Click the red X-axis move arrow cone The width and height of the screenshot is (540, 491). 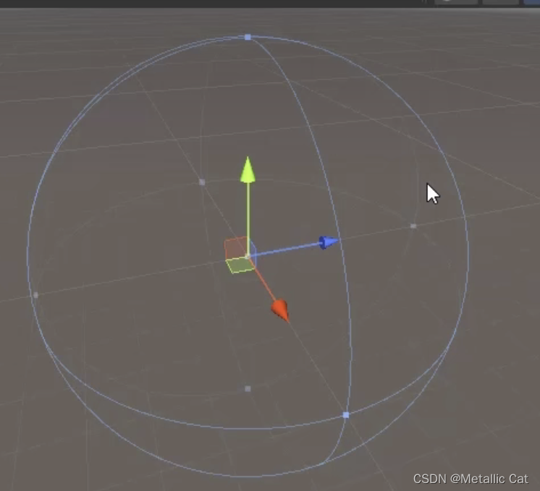[281, 310]
